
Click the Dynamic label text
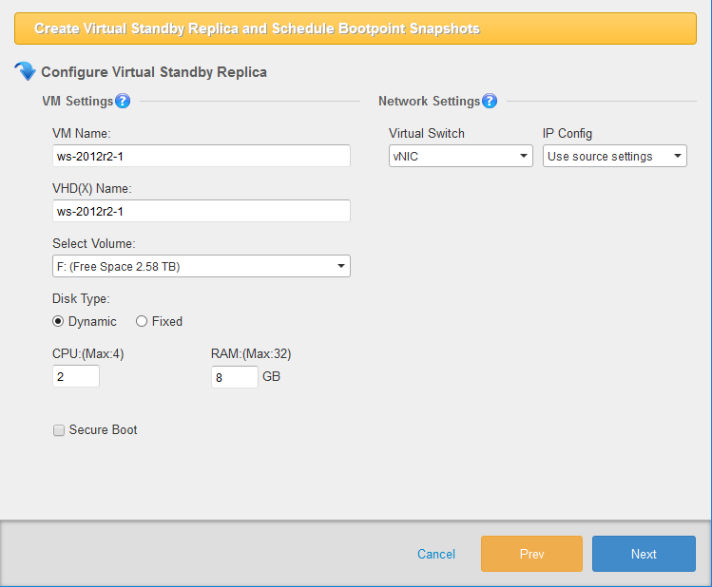coord(92,322)
